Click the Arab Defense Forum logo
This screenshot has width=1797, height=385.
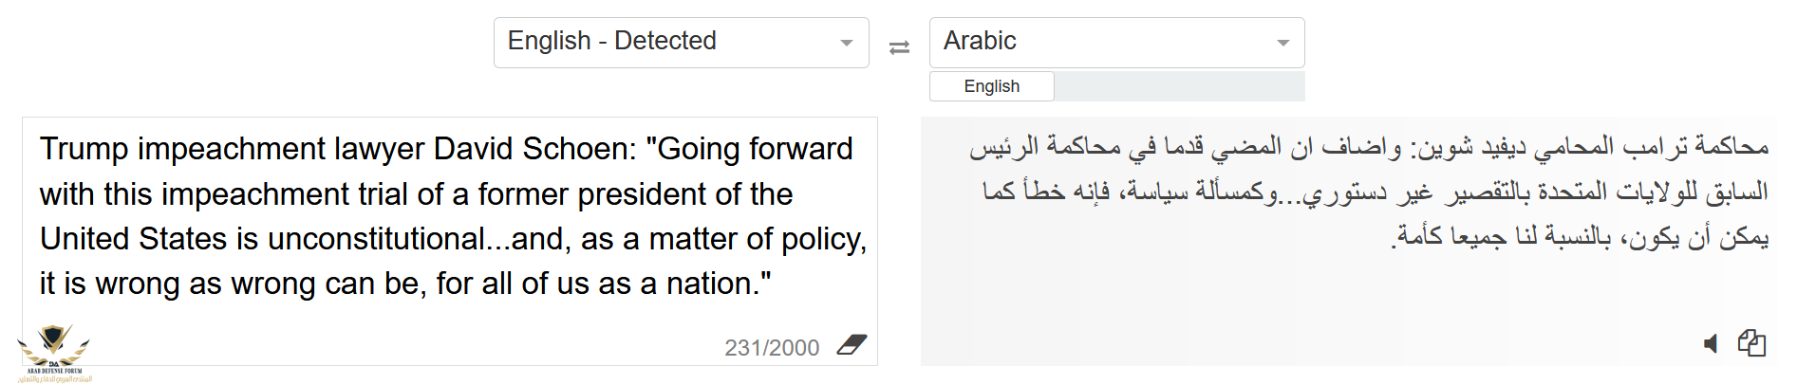54,353
